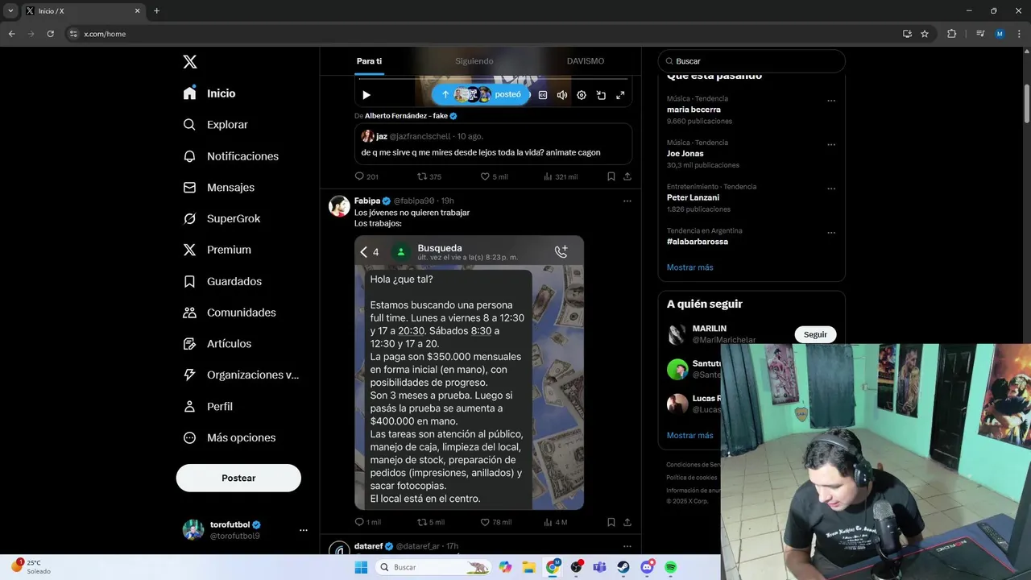Click the Postear button

tap(238, 478)
